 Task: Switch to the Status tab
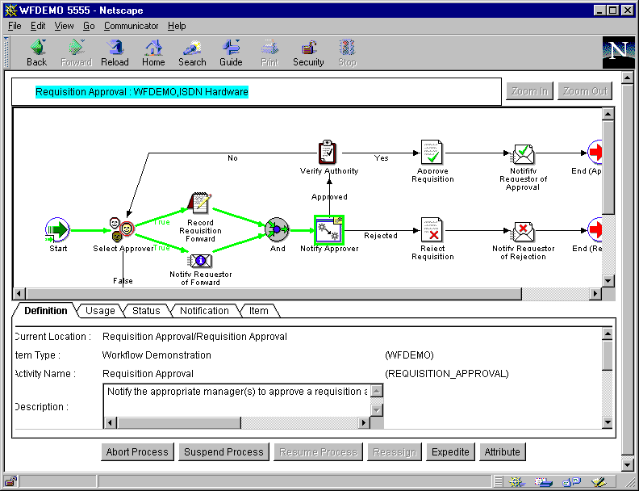click(146, 311)
